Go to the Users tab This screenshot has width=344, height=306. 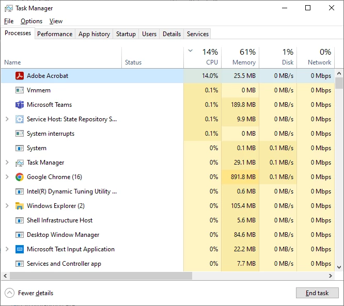[149, 34]
